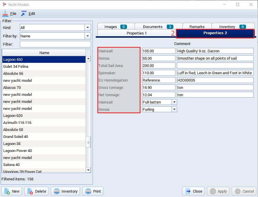258x197 pixels.
Task: Switch to the Images tab
Action: [x=116, y=27]
